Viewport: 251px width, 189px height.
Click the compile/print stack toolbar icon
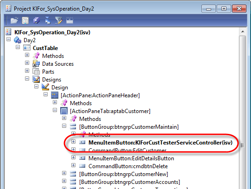tap(37, 20)
